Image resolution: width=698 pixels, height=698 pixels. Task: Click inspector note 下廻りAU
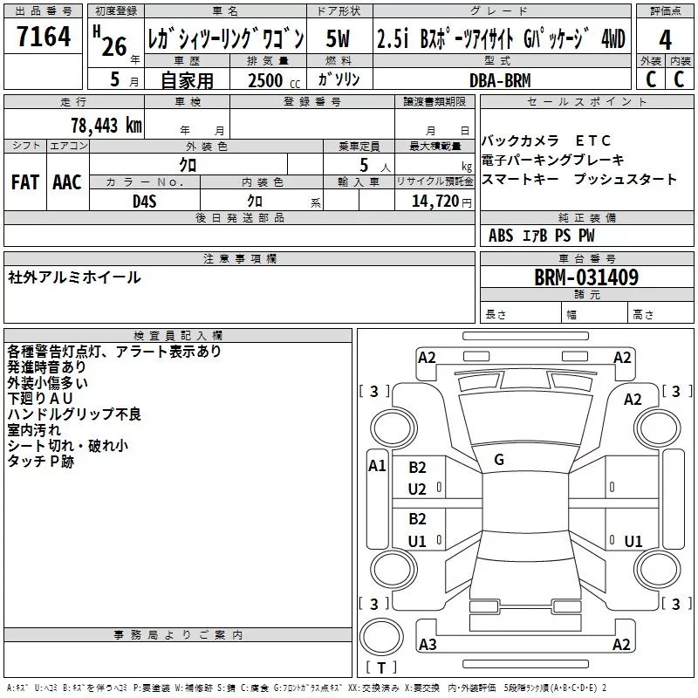tap(40, 399)
